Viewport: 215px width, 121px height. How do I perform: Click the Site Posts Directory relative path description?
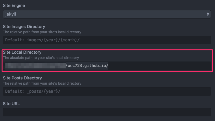click(42, 83)
